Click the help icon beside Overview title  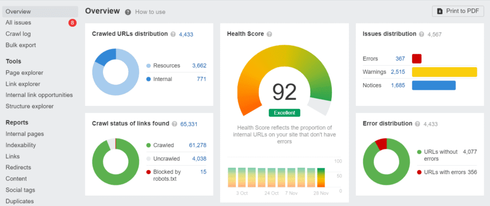pos(128,12)
